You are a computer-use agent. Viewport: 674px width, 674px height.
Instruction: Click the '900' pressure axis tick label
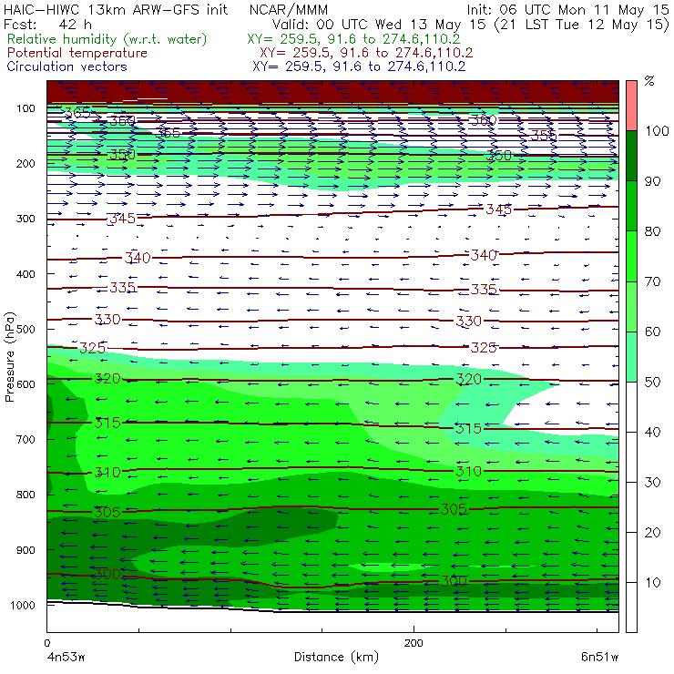pos(26,550)
